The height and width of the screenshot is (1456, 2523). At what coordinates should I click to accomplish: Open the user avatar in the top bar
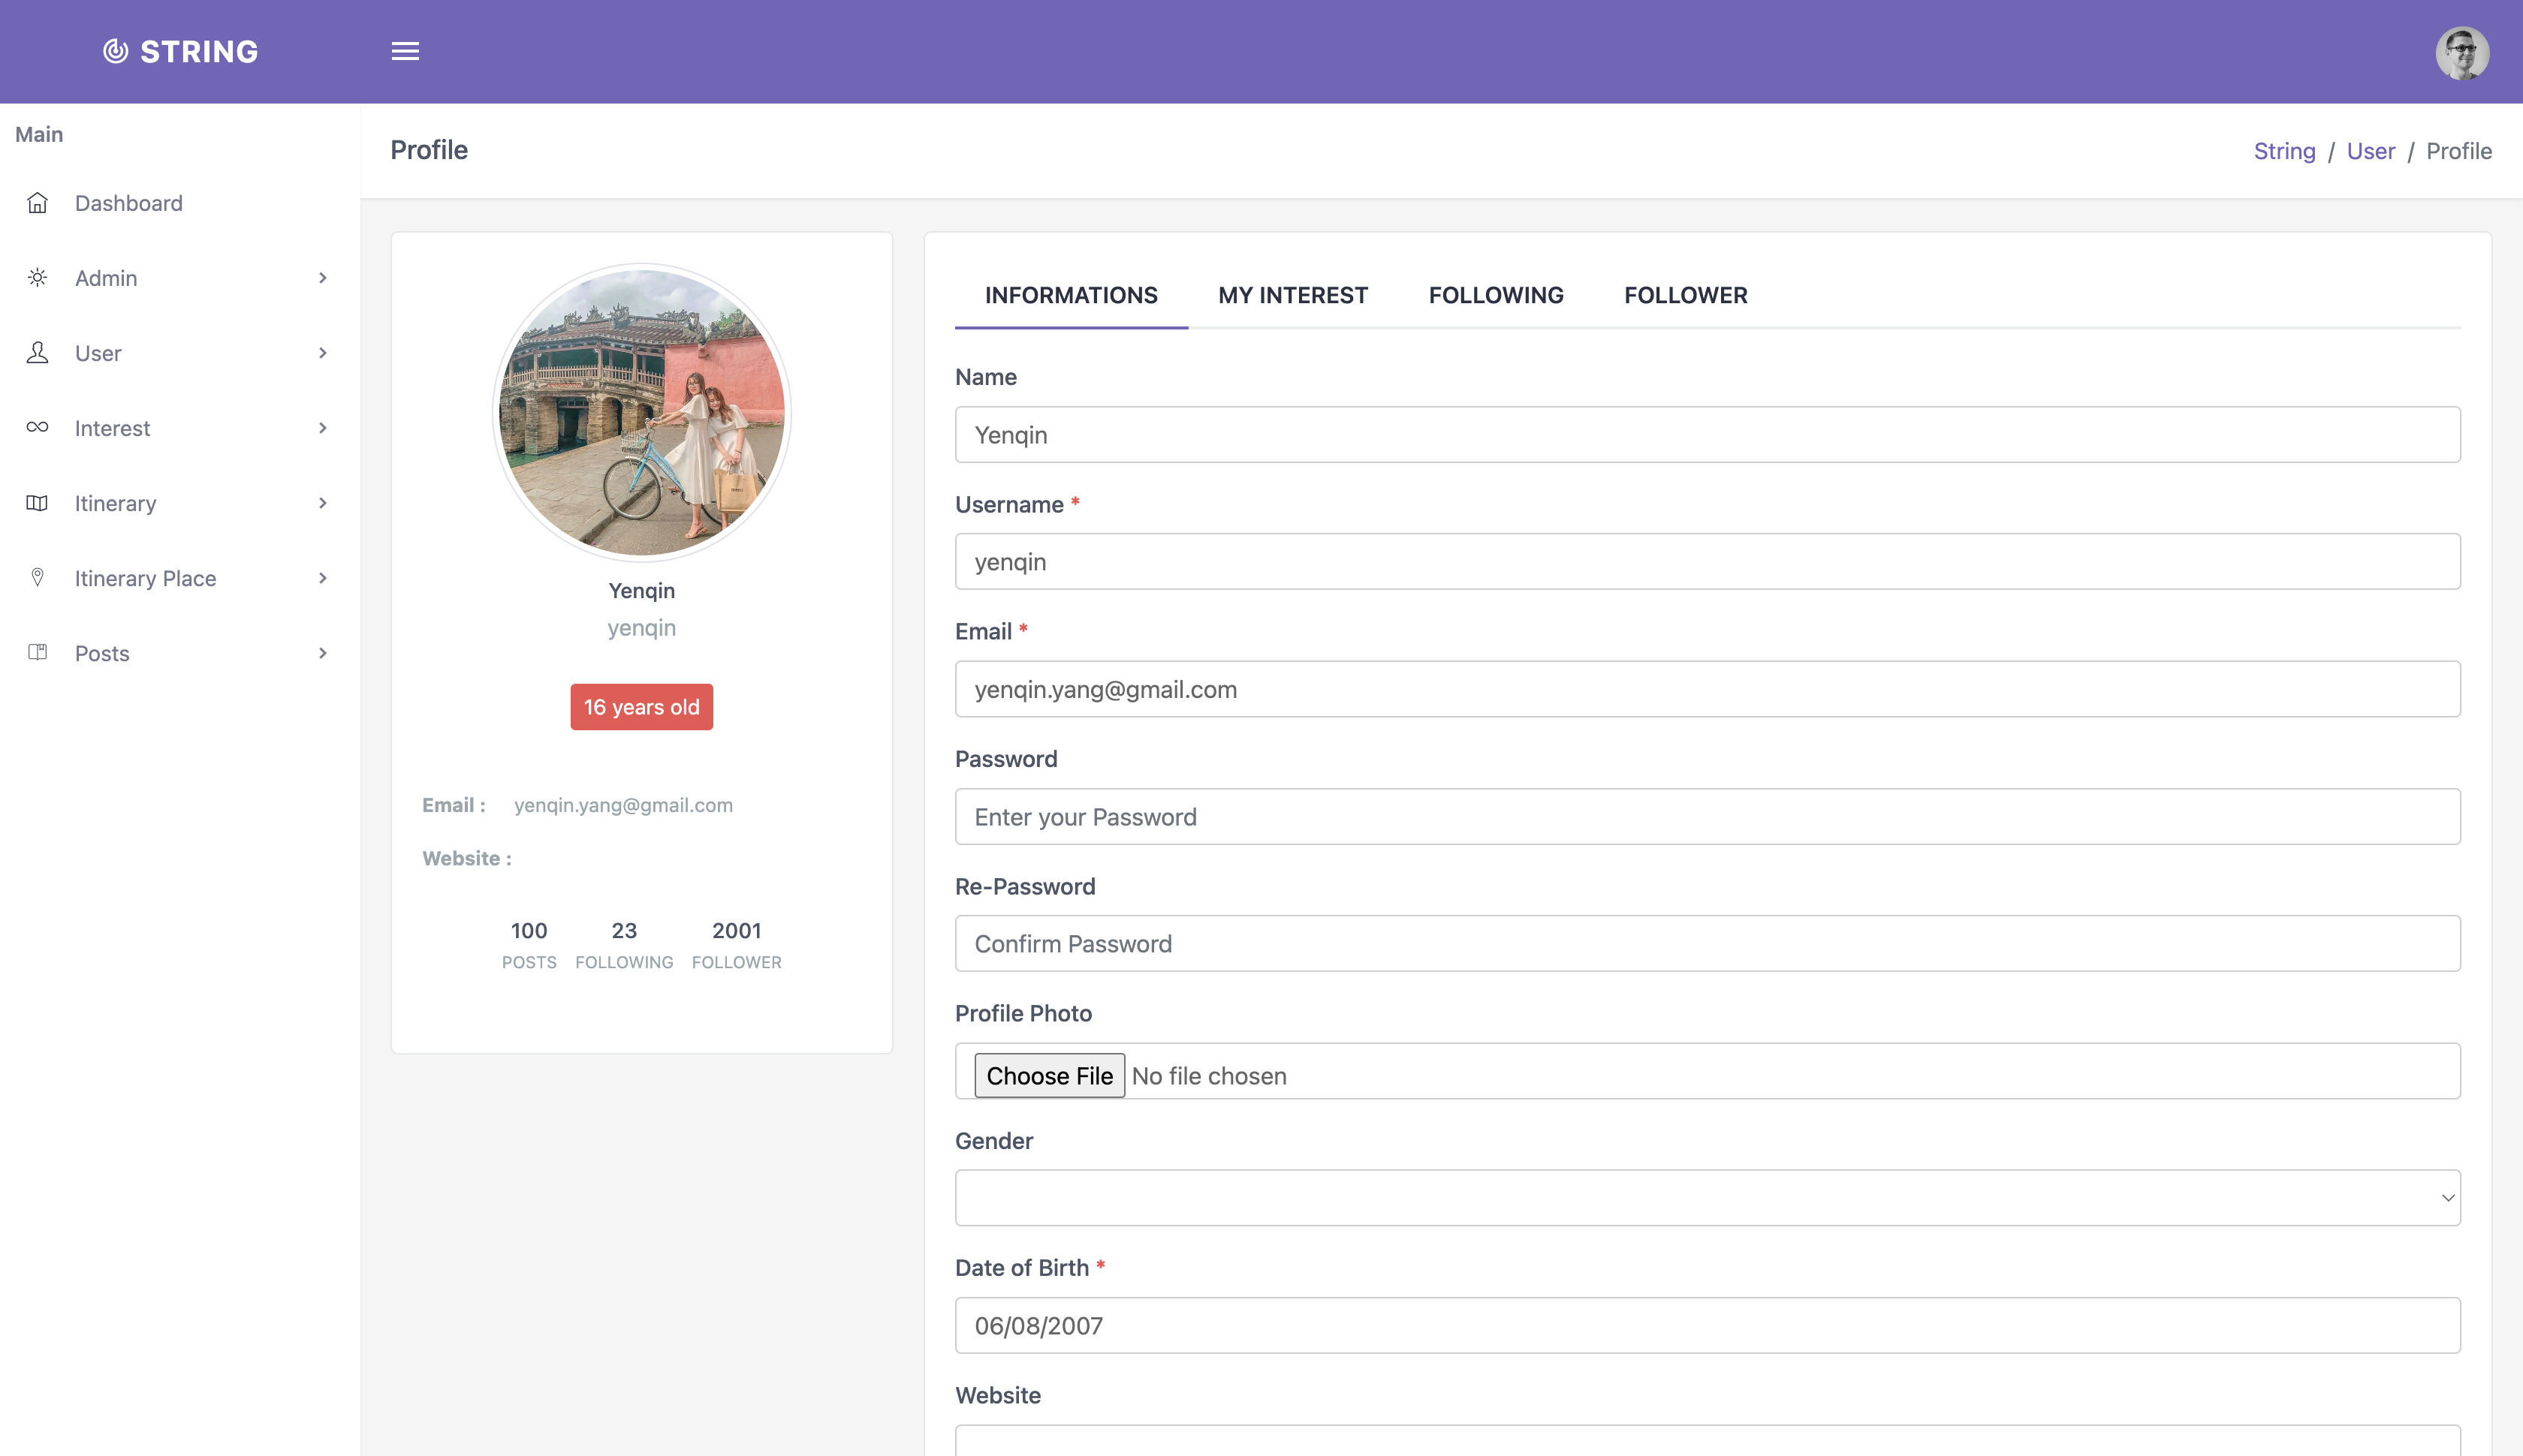(2462, 52)
